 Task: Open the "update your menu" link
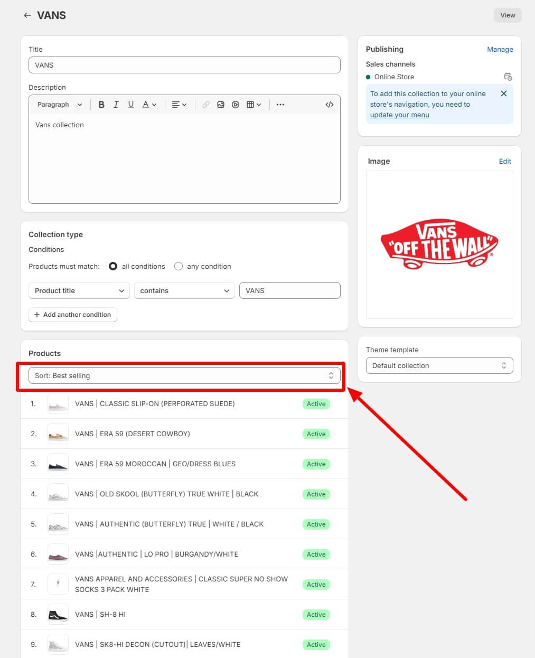[399, 115]
